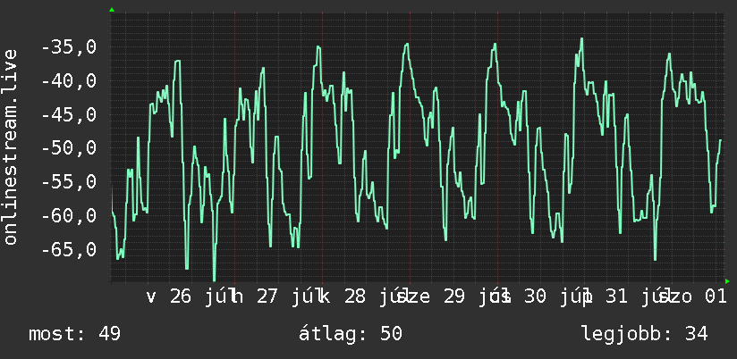The width and height of the screenshot is (737, 359).
Task: Click the 'szo 01' date label
Action: pyautogui.click(x=693, y=296)
